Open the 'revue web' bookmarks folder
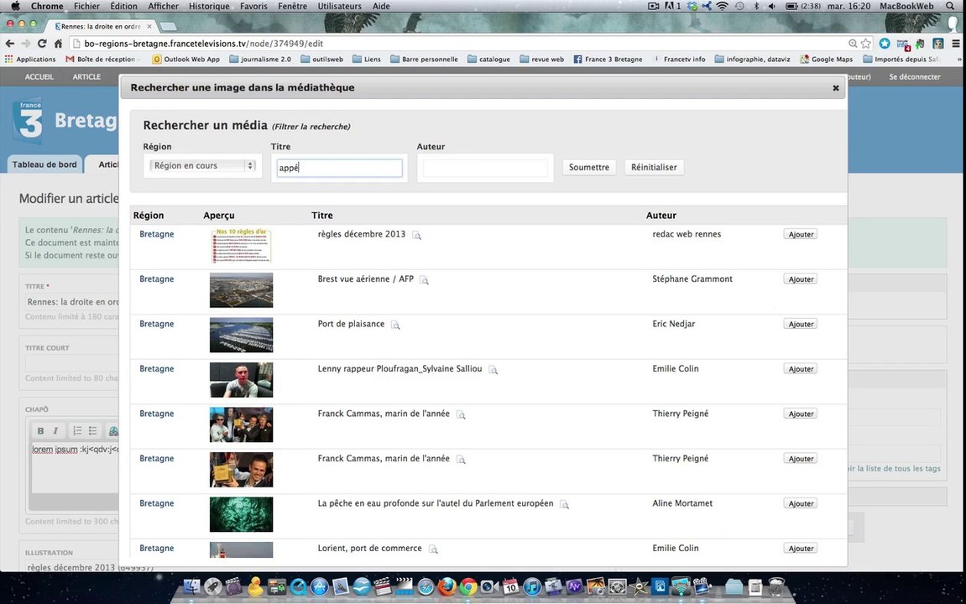This screenshot has height=604, width=966. click(541, 60)
